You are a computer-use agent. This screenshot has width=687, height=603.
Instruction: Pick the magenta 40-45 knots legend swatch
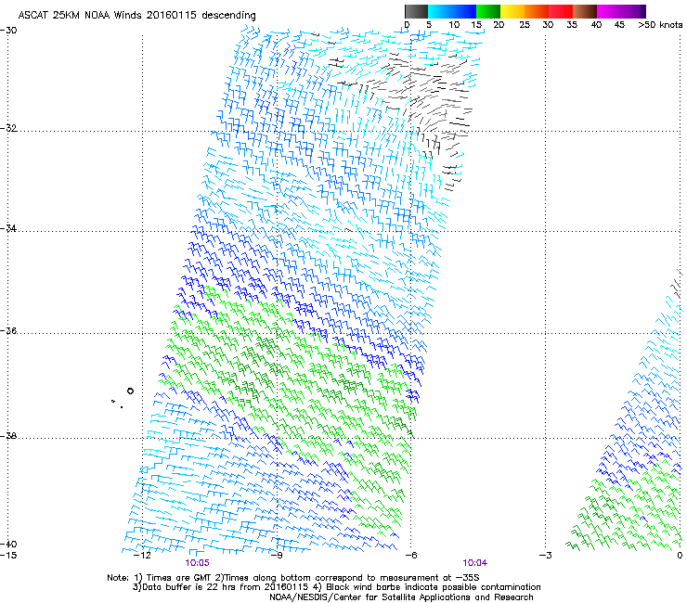click(609, 11)
